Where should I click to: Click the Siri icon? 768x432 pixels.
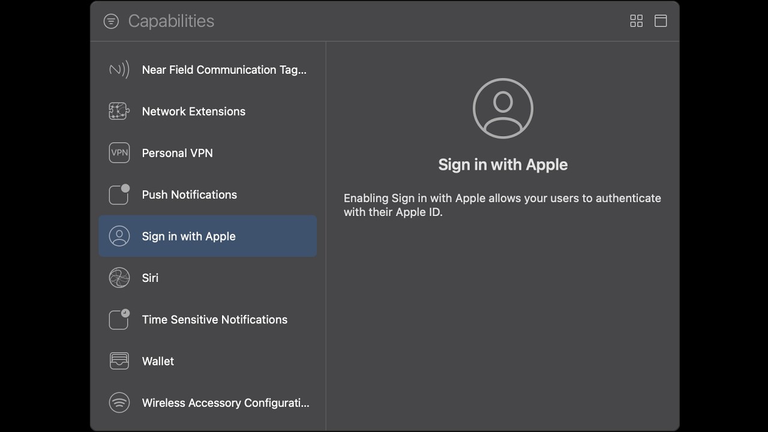[119, 278]
